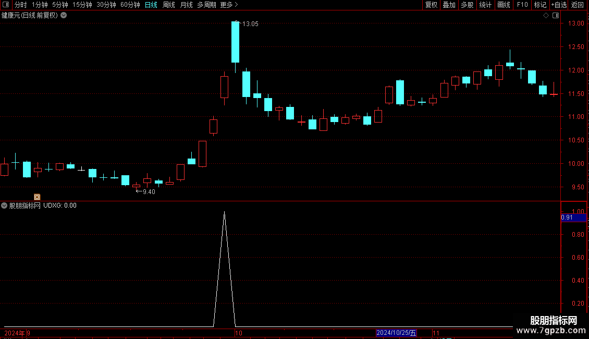Click the 10.00 price axis label
Image resolution: width=589 pixels, height=339 pixels.
[576, 163]
